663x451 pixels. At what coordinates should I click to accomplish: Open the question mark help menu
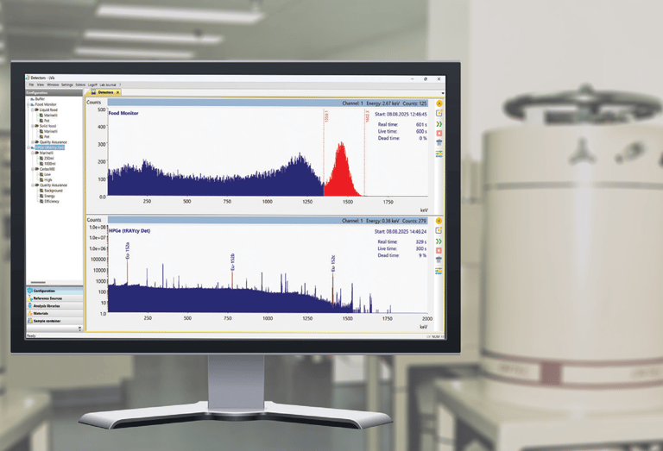click(120, 85)
